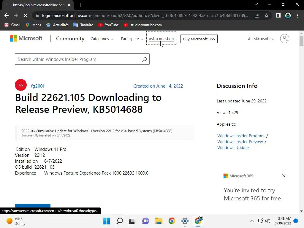Screen dimensions: 304x228
Task: Open File Explorer from the taskbar
Action: 159,221
